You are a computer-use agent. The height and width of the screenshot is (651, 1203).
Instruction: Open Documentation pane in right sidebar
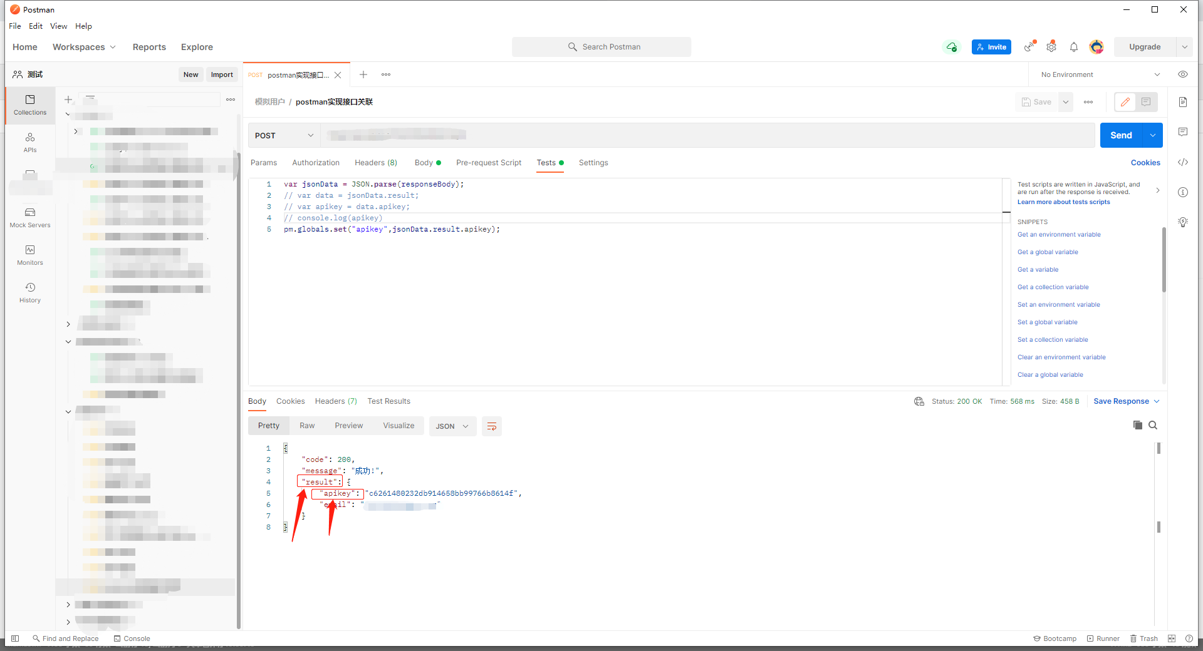click(1183, 102)
